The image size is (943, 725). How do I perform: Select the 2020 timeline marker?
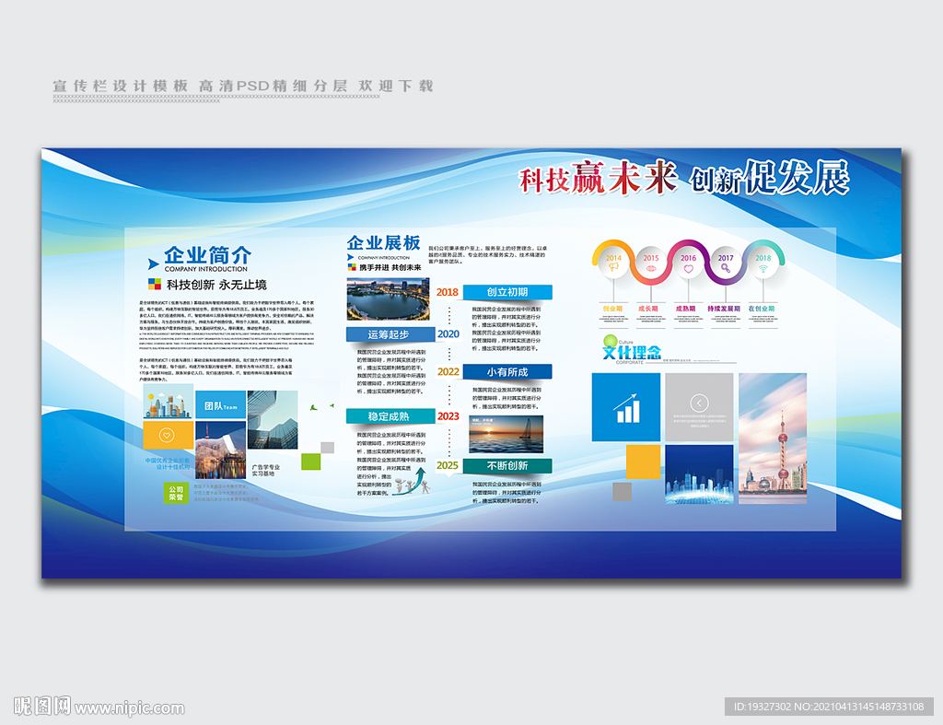448,333
